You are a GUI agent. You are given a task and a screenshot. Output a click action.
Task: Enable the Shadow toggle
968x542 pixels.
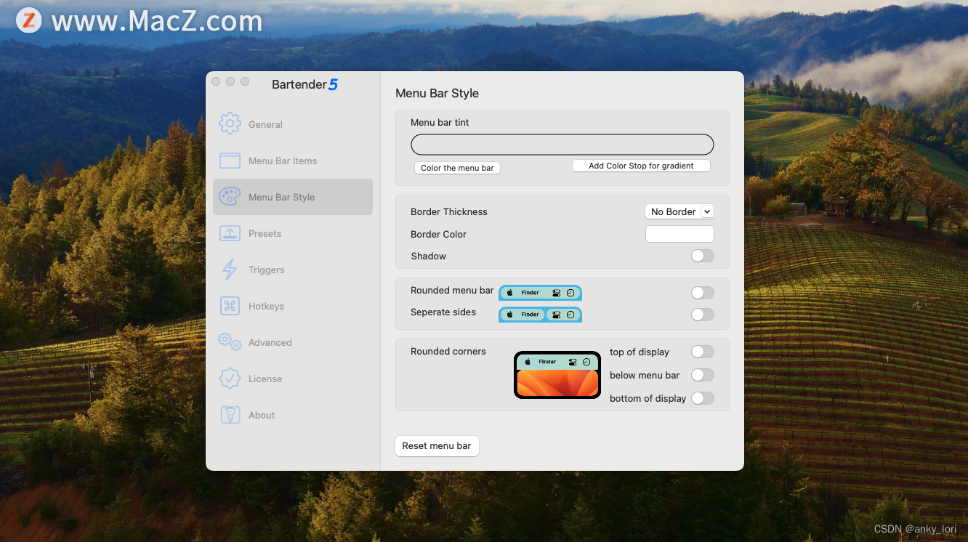point(703,256)
